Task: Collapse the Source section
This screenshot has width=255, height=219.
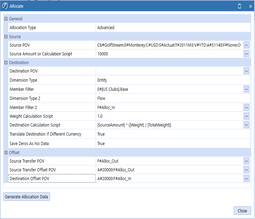Action: [x=6, y=37]
